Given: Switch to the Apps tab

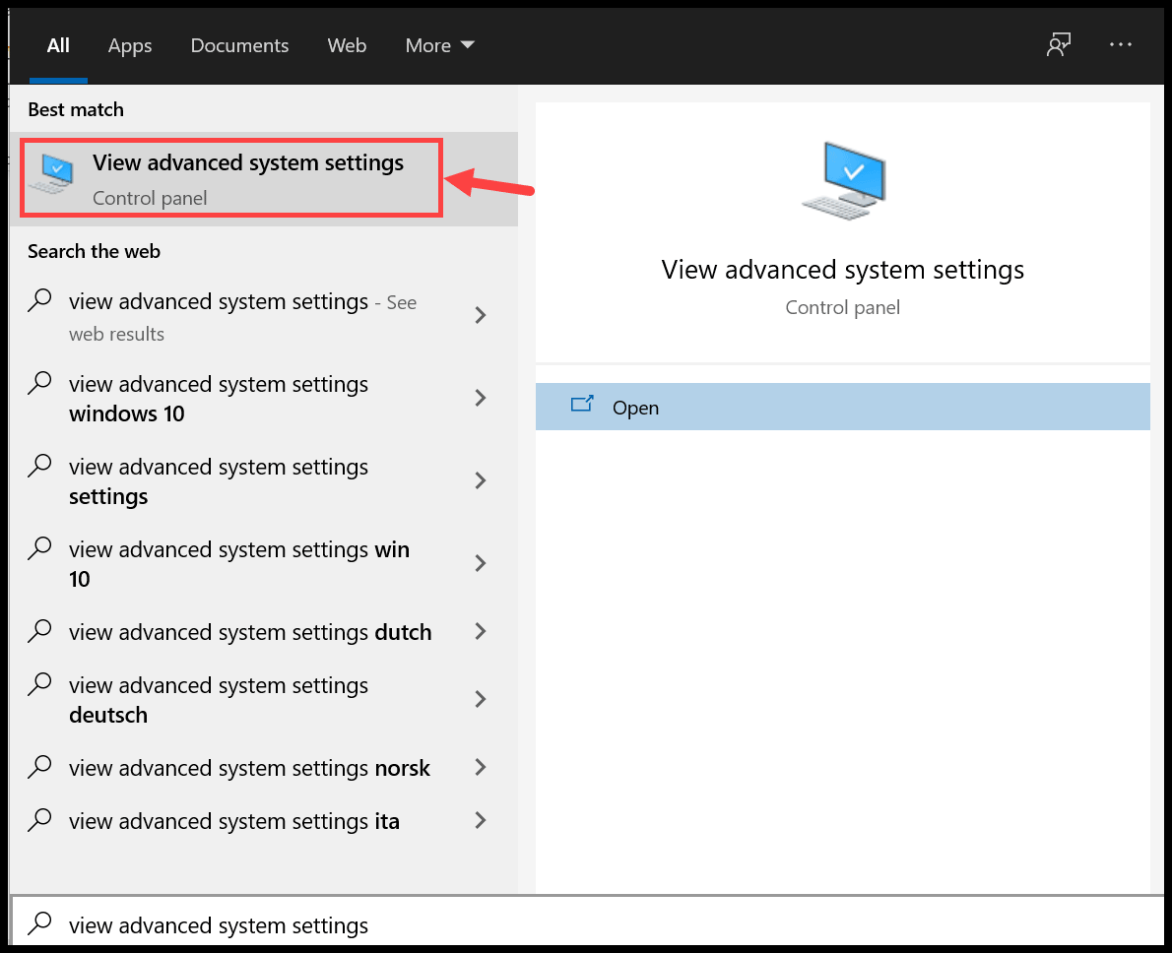Looking at the screenshot, I should coord(129,45).
